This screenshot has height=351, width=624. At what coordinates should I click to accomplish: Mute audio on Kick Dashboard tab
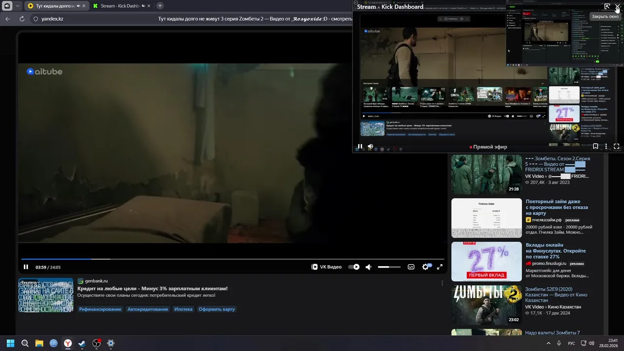coord(143,6)
